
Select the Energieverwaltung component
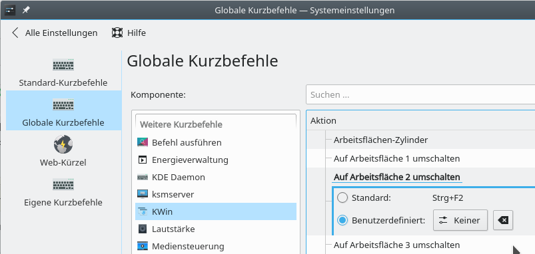pyautogui.click(x=216, y=160)
